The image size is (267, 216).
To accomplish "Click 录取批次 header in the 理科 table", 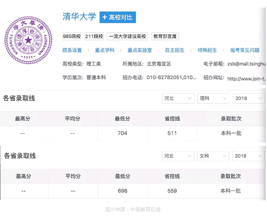I will pos(231,119).
